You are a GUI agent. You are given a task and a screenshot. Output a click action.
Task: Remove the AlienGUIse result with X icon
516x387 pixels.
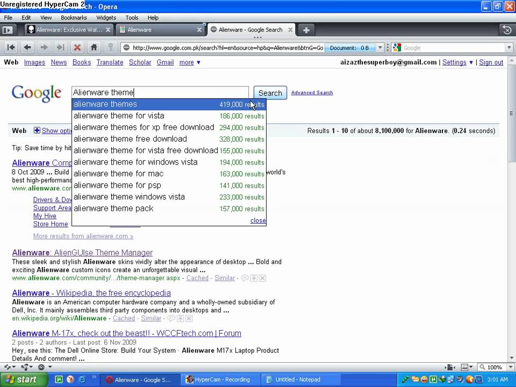click(262, 278)
